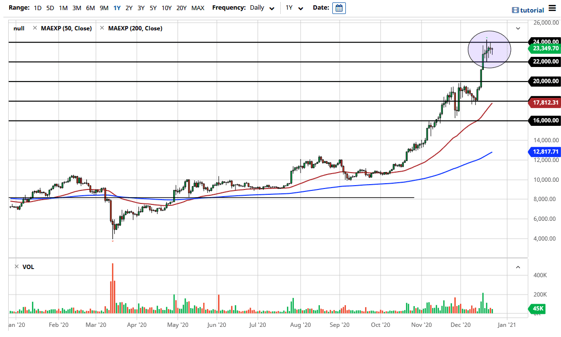Open the hamburger menu icon
561x337 pixels.
click(x=552, y=8)
